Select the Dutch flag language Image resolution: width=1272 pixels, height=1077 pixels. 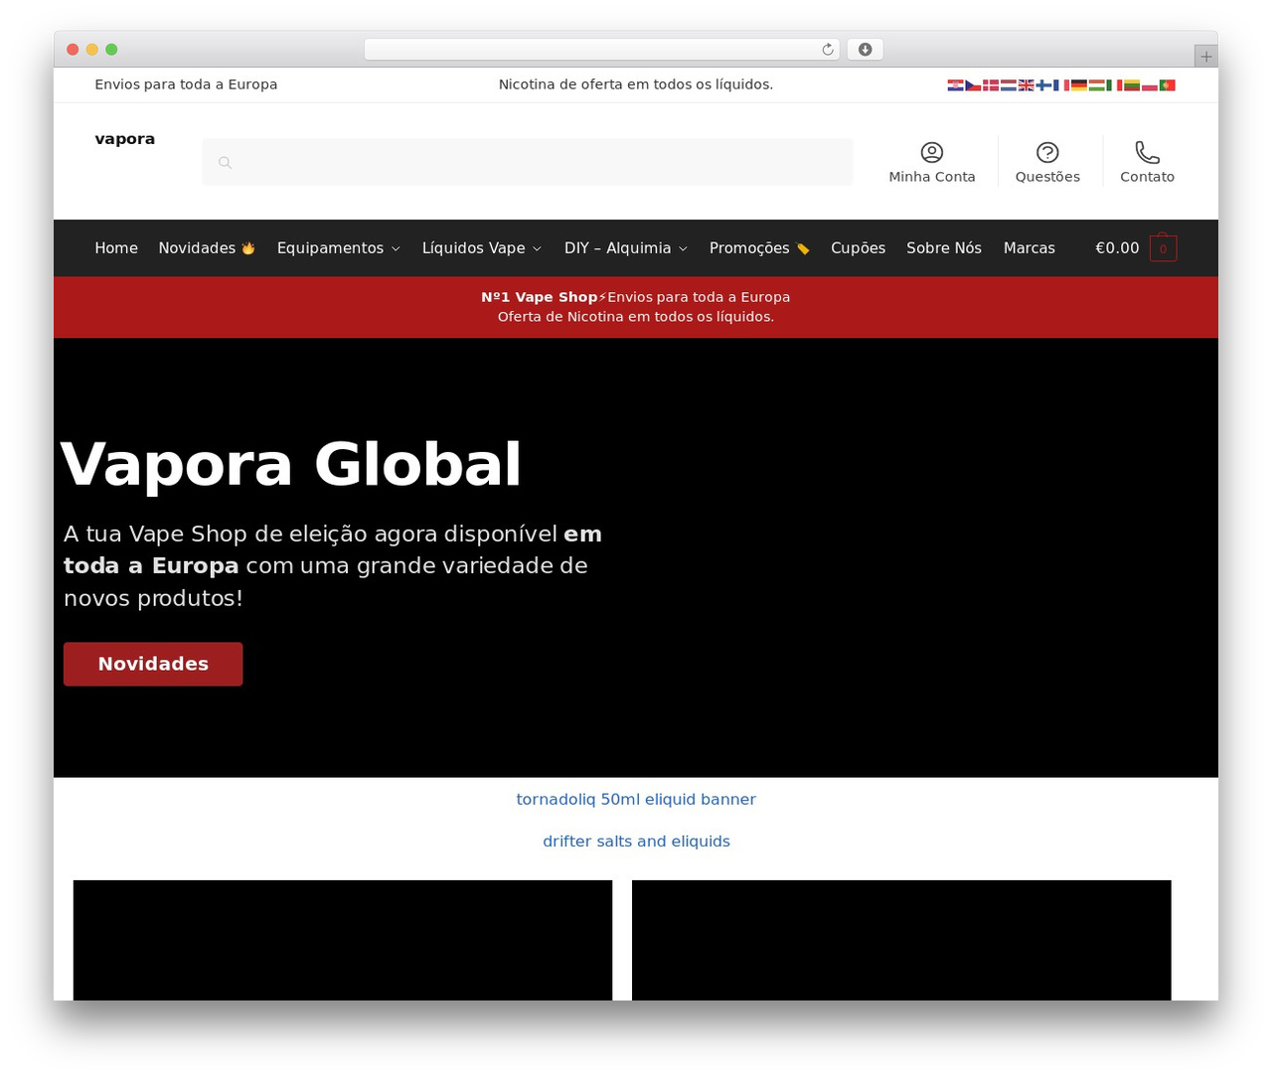[x=1009, y=85]
